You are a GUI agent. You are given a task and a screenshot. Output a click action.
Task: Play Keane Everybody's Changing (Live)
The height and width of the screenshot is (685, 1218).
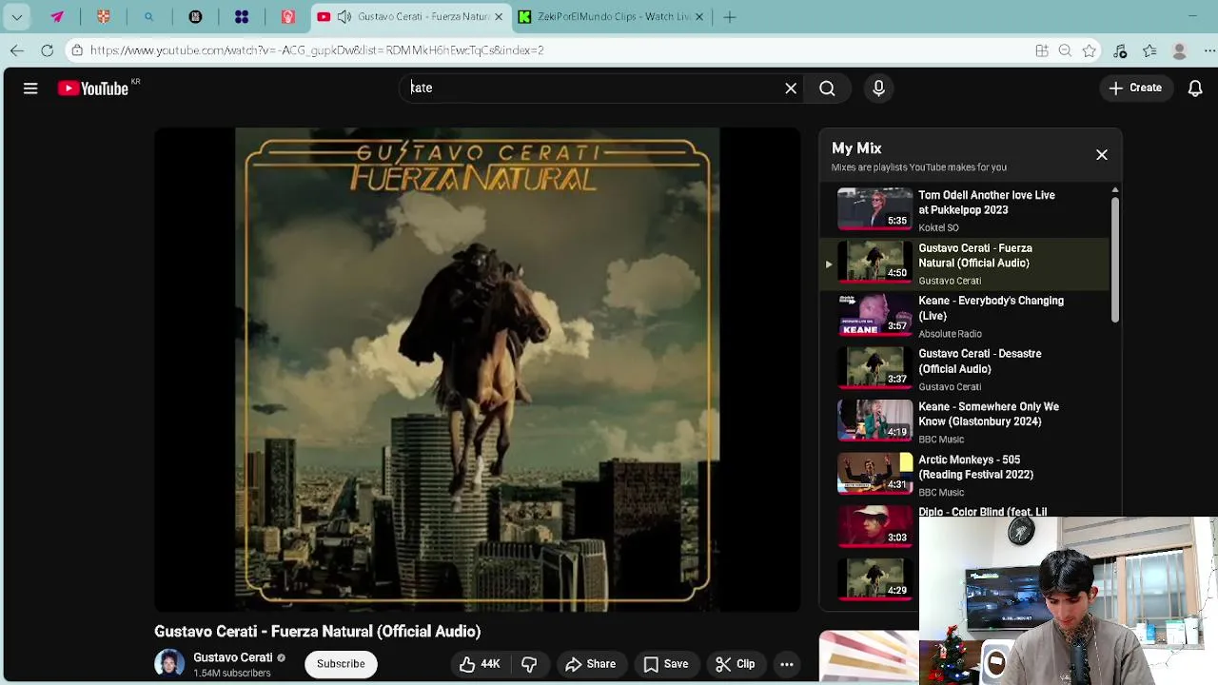(x=966, y=317)
